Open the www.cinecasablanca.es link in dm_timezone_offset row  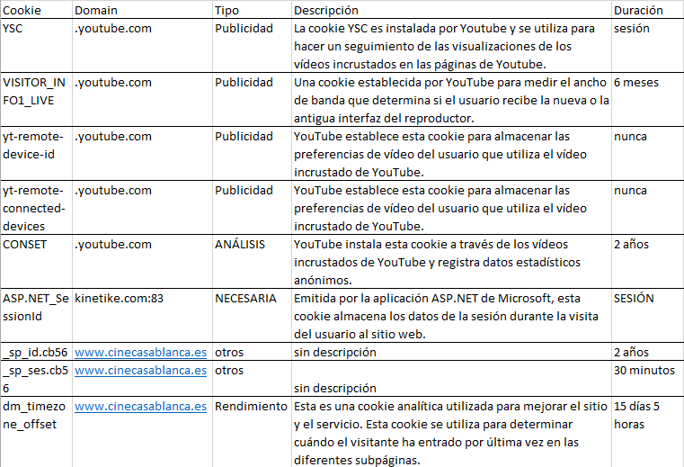(140, 407)
